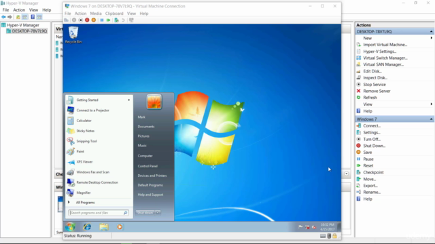Open Control Panel from Start menu

[x=147, y=166]
